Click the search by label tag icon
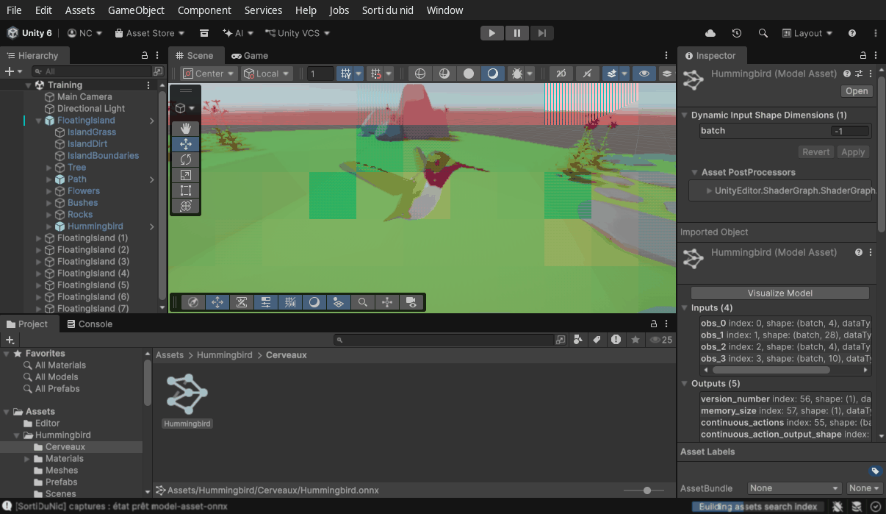 click(597, 340)
